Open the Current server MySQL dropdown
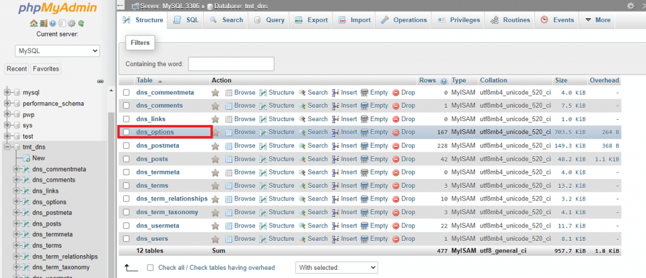646x278 pixels. click(57, 51)
